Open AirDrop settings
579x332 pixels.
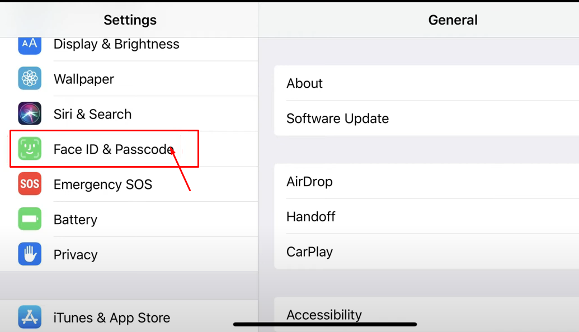tap(426, 181)
